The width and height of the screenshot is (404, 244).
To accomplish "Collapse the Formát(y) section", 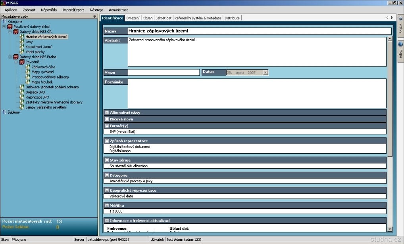I will pyautogui.click(x=107, y=126).
